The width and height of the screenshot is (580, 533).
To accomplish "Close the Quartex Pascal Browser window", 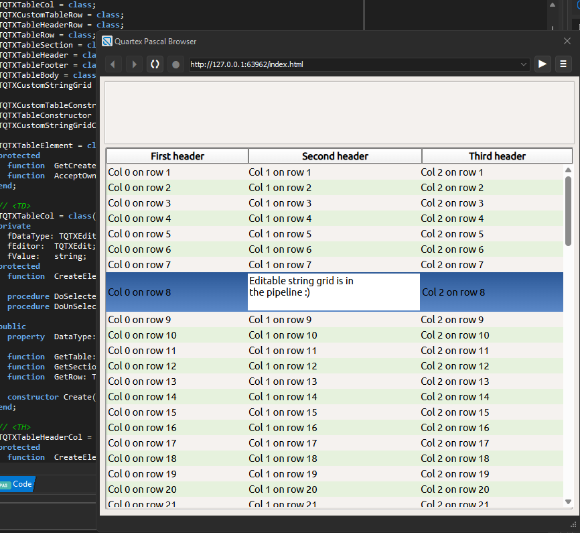I will (x=567, y=42).
